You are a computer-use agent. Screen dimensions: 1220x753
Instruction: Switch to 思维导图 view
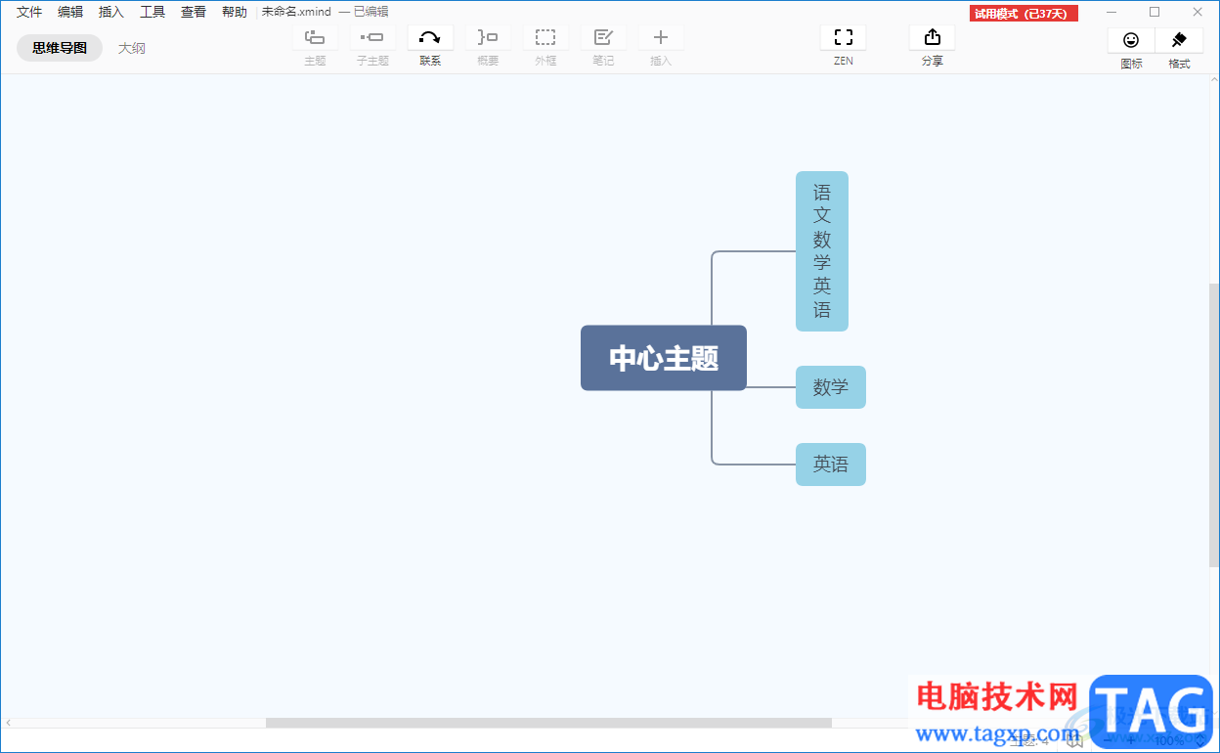(60, 48)
